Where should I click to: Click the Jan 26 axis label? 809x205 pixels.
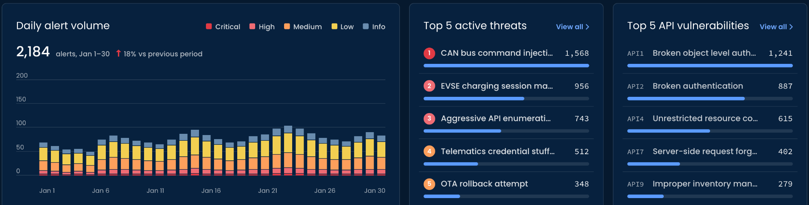point(325,190)
